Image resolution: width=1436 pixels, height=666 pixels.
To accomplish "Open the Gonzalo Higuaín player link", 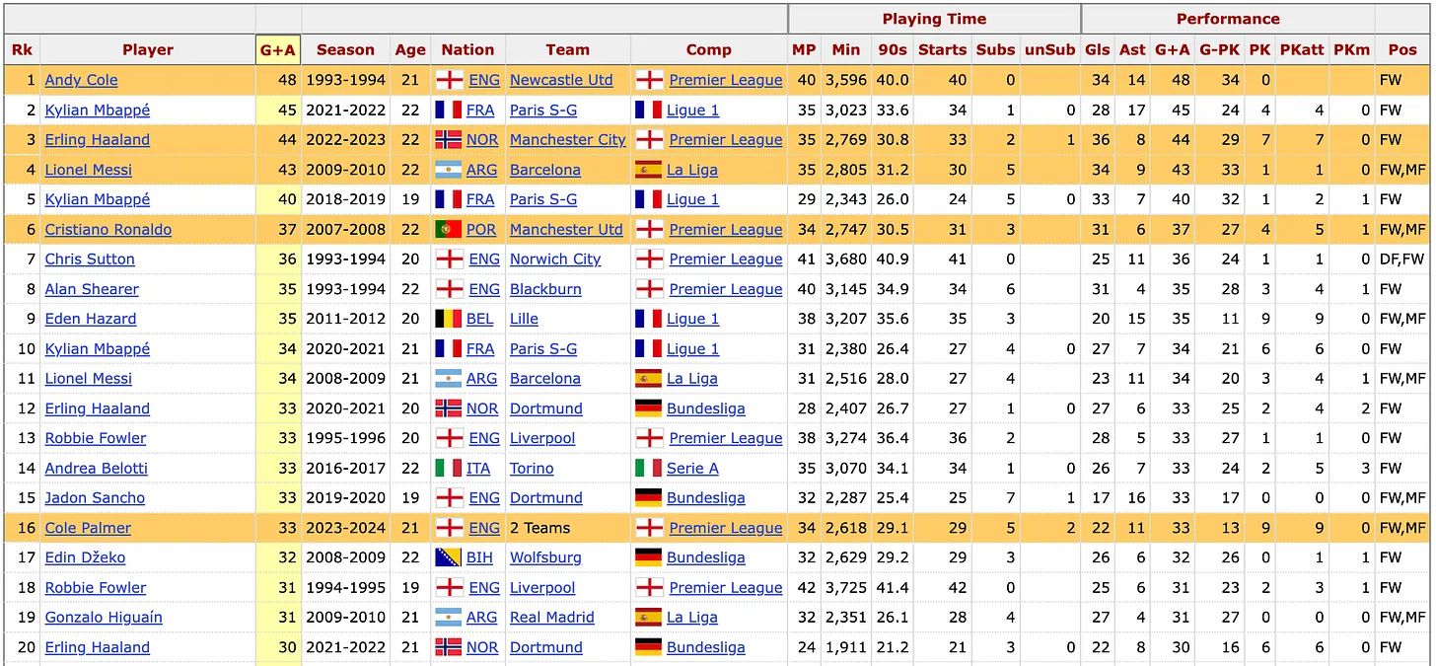I will [104, 617].
